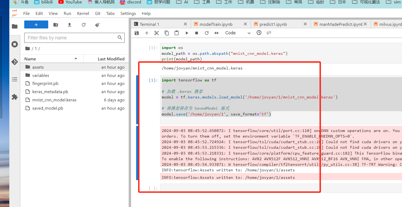Close the predict1.ipynb tab
Image resolution: width=402 pixels, height=207 pixels.
tap(305, 24)
